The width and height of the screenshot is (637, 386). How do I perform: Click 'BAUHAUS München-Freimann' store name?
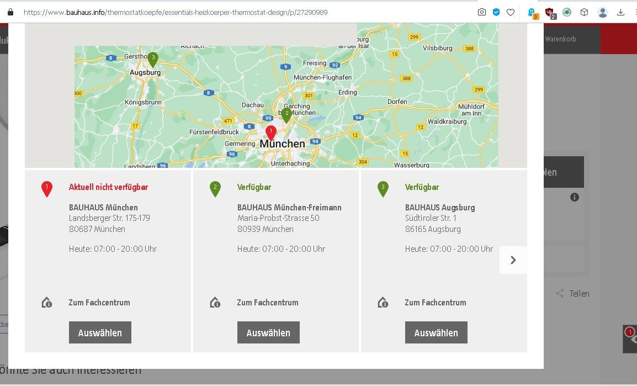pyautogui.click(x=289, y=207)
